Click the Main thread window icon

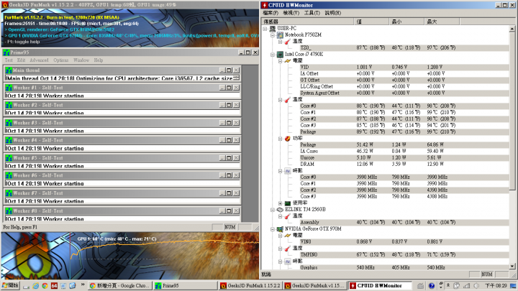9,70
